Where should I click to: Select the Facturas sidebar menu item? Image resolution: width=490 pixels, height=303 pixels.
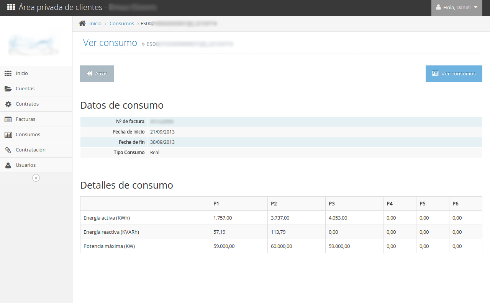(25, 119)
